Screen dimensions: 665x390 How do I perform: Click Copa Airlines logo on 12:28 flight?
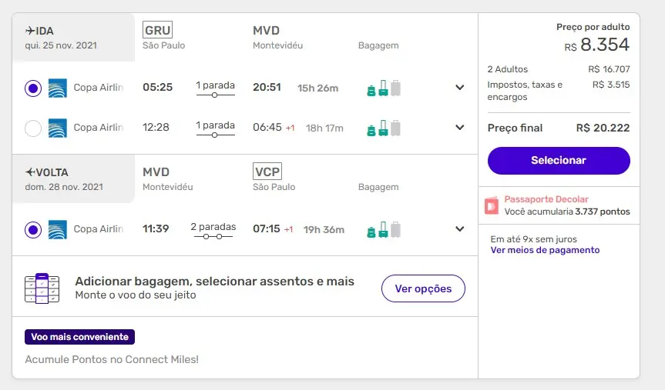click(x=58, y=128)
